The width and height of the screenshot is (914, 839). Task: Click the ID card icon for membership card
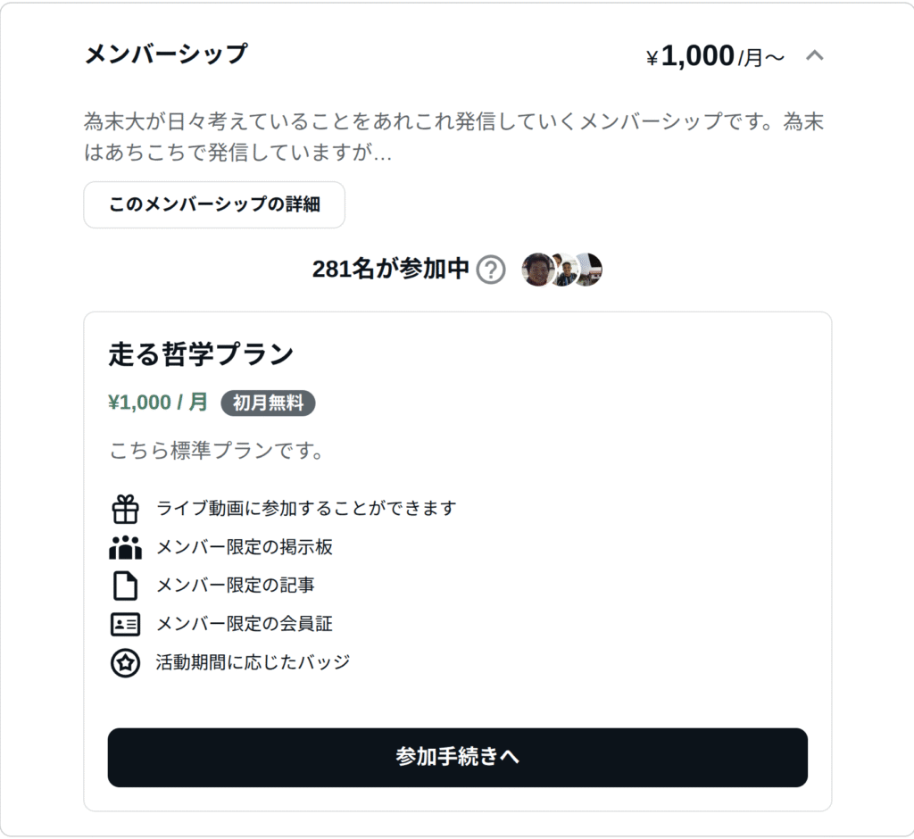tap(125, 624)
